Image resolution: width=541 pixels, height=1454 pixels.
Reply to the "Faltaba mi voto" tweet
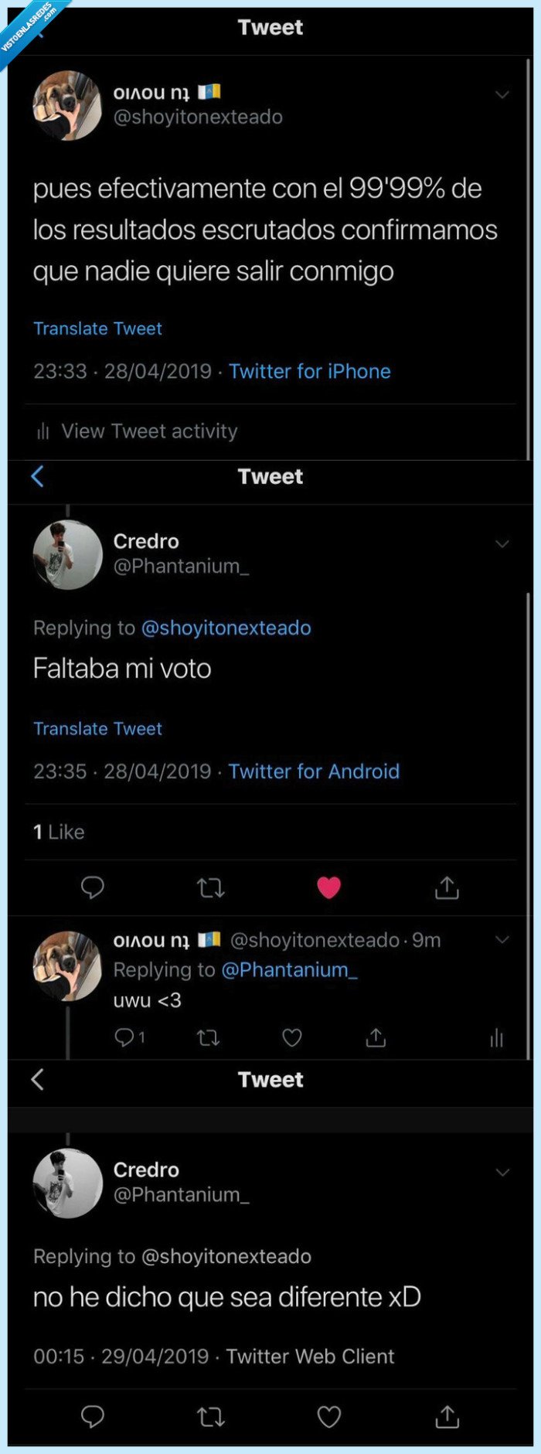tap(92, 887)
